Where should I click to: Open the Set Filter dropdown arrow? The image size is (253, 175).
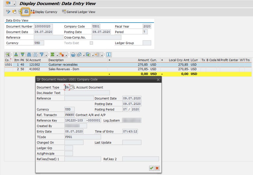46,55
